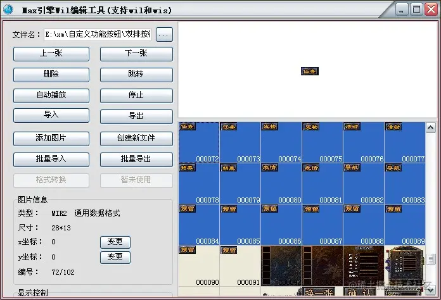The width and height of the screenshot is (441, 300).
Task: Click the preview image in white canvas
Action: [310, 72]
